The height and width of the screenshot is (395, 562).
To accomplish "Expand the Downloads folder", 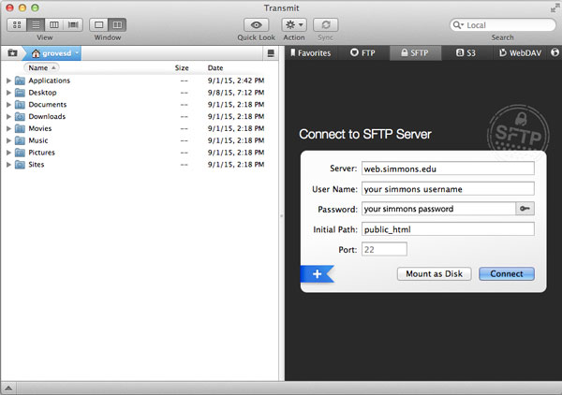I will click(8, 116).
